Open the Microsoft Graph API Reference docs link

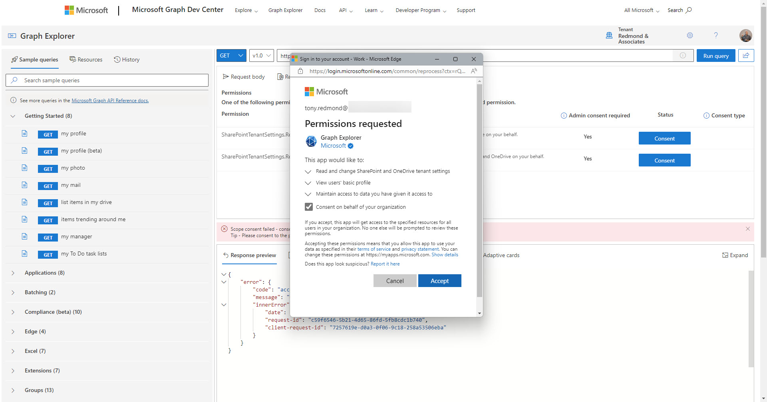click(x=110, y=101)
